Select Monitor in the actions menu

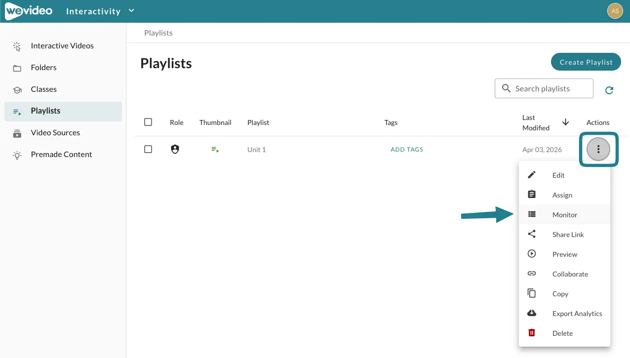pos(564,215)
